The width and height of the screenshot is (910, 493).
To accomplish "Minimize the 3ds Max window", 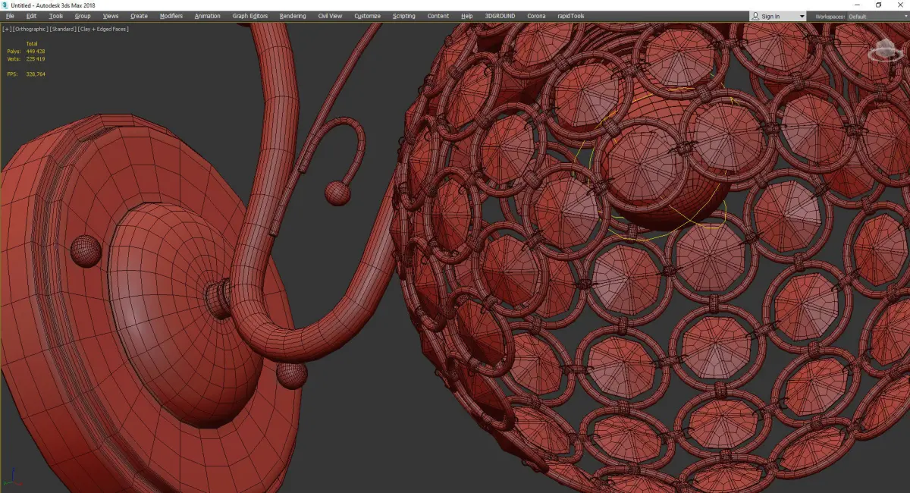I will [x=857, y=5].
